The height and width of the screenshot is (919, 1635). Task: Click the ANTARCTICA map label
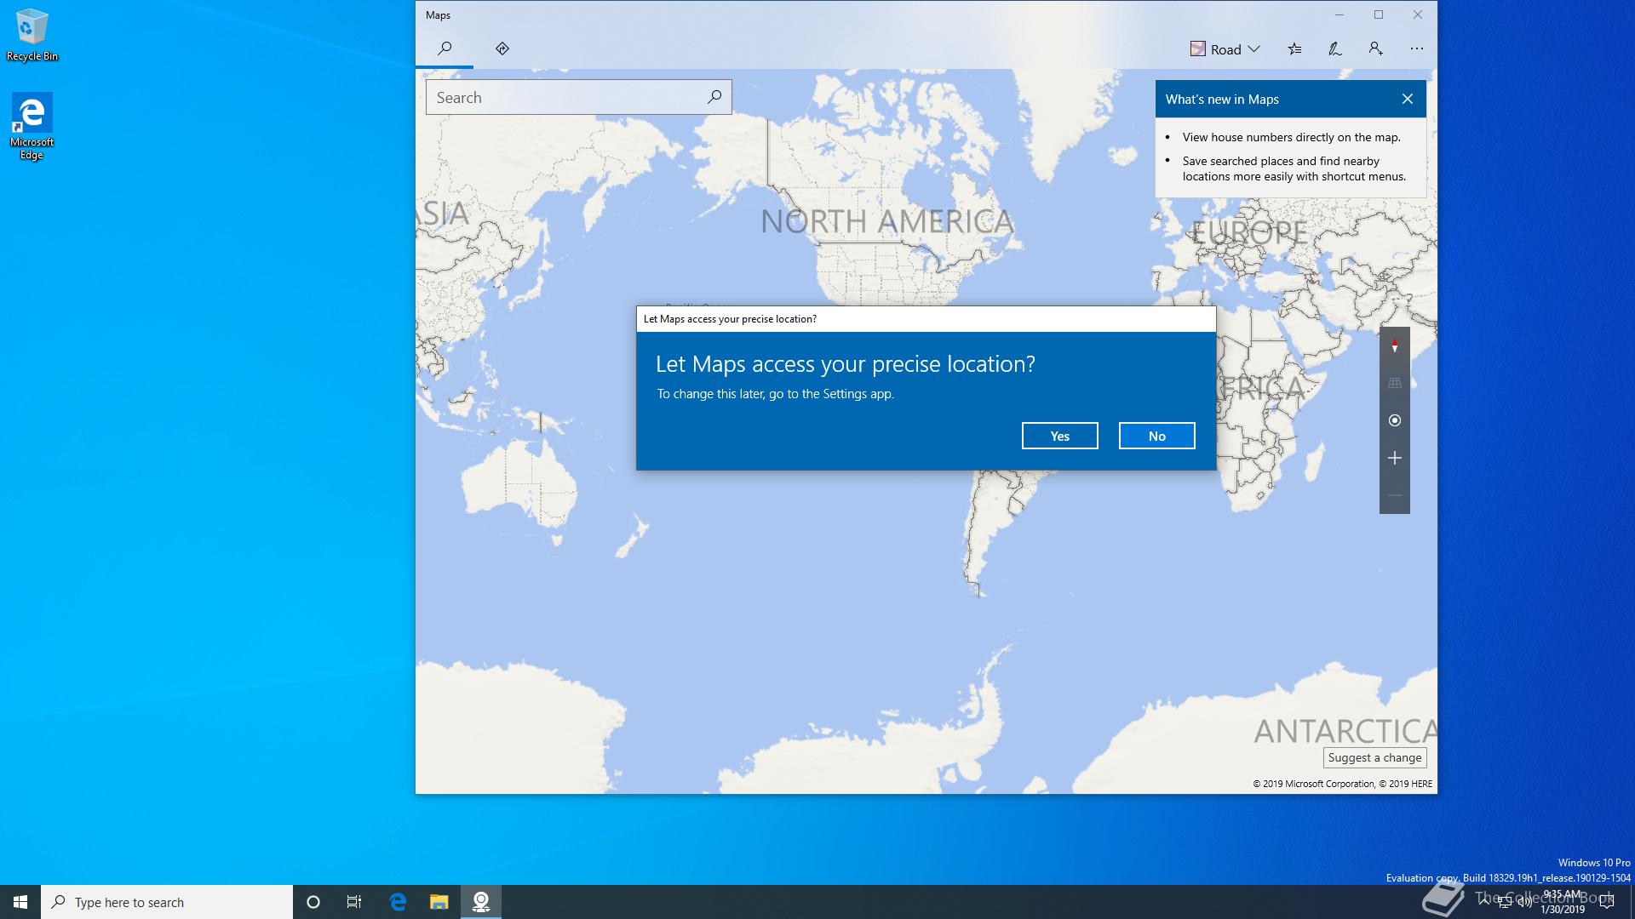click(x=1345, y=731)
